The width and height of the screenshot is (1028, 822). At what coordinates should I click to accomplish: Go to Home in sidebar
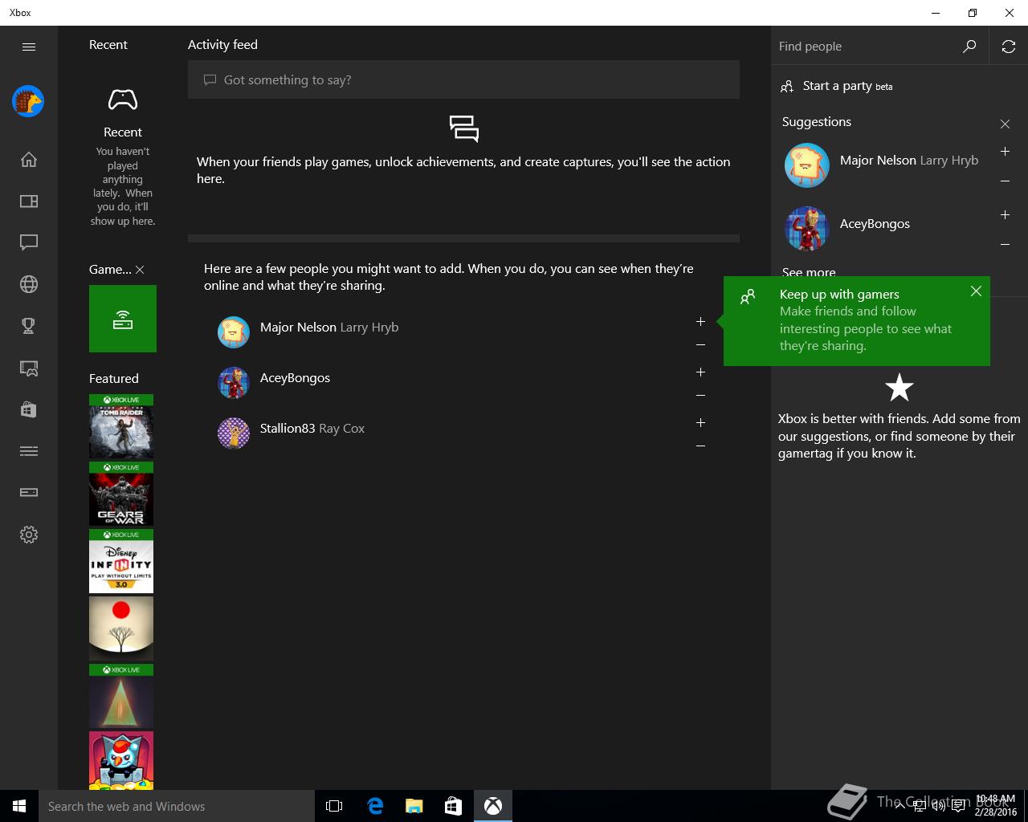pos(29,160)
